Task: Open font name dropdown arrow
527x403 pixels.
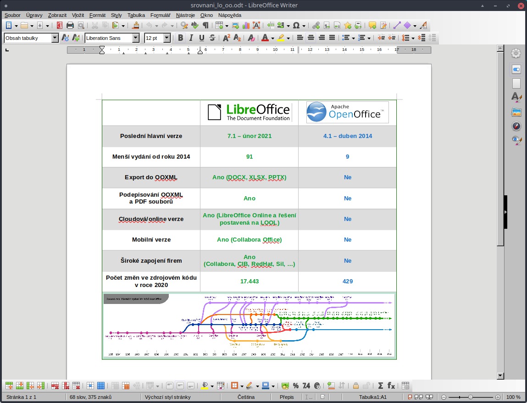Action: tap(136, 38)
